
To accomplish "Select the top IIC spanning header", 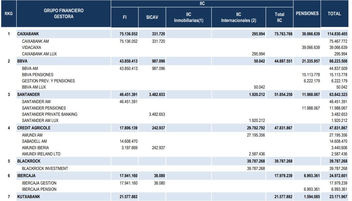I will click(x=202, y=4).
